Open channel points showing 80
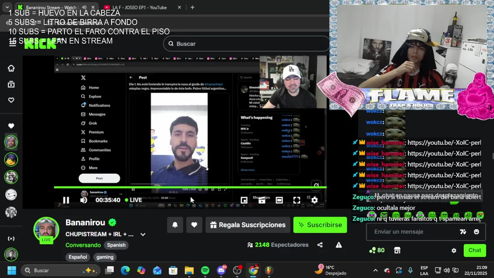 point(377,250)
